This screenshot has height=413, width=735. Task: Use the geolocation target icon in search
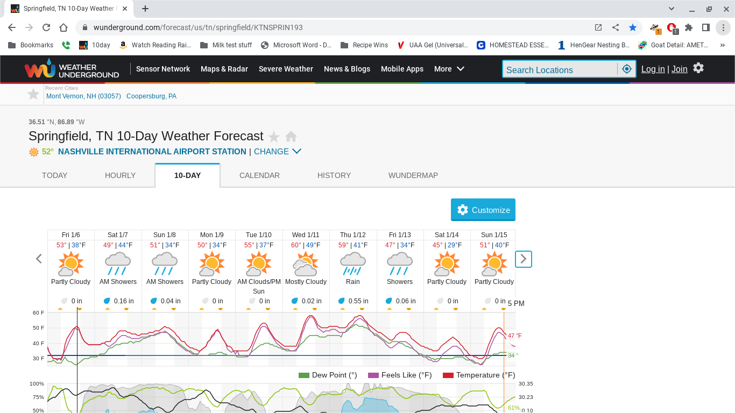[x=626, y=69]
